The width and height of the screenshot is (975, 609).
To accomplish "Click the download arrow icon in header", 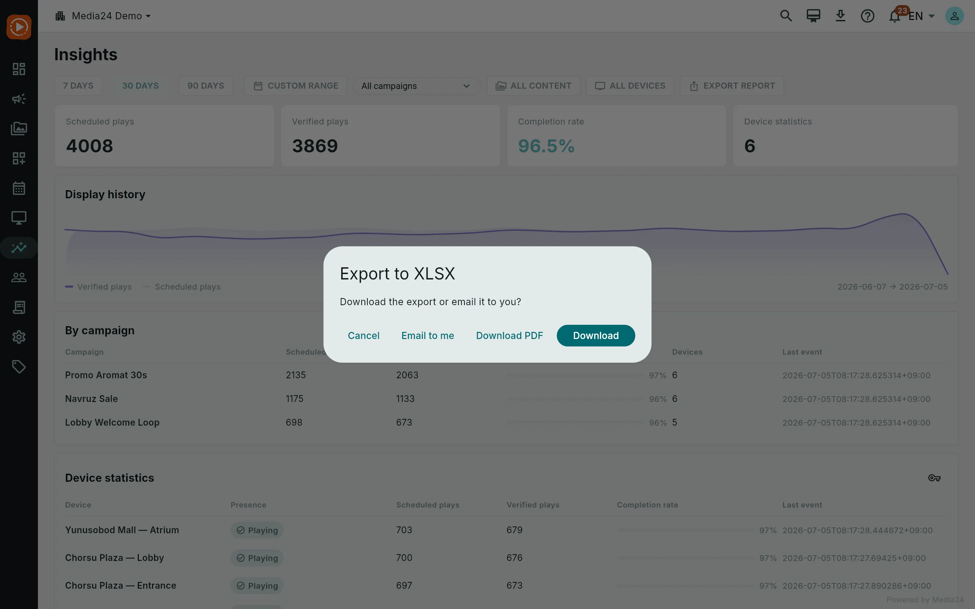I will point(841,16).
